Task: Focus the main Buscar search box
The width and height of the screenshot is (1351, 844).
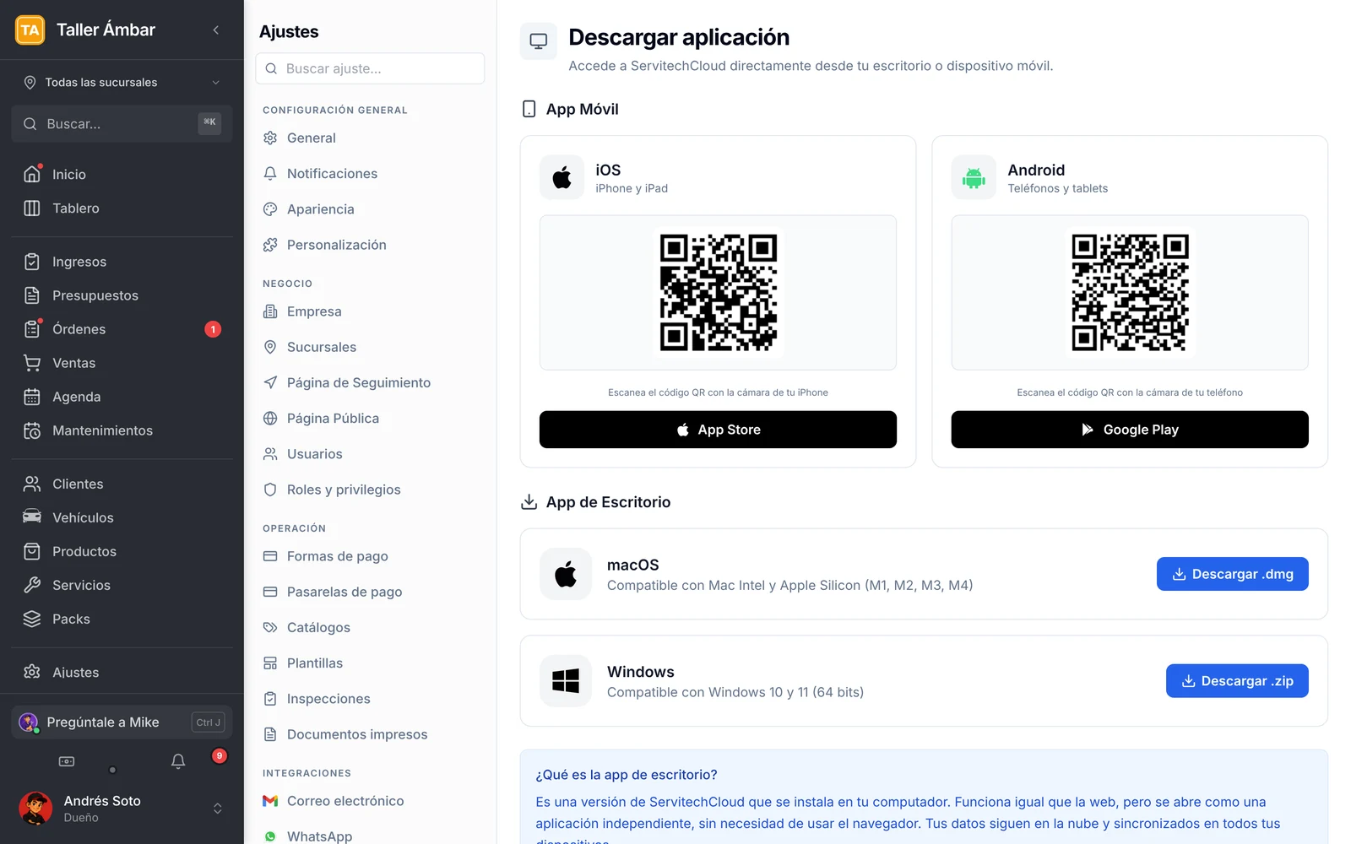Action: (x=122, y=123)
